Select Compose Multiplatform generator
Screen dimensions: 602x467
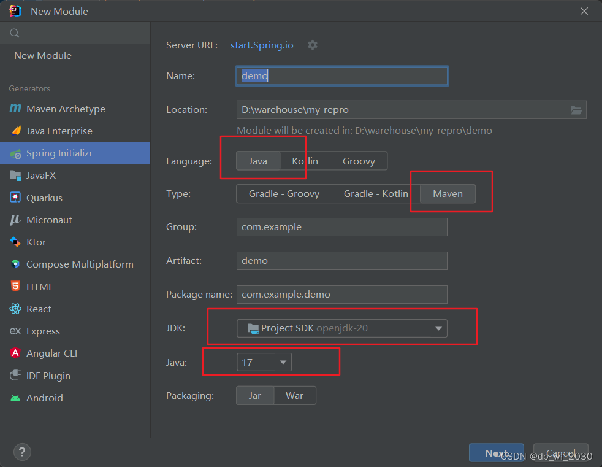point(75,264)
